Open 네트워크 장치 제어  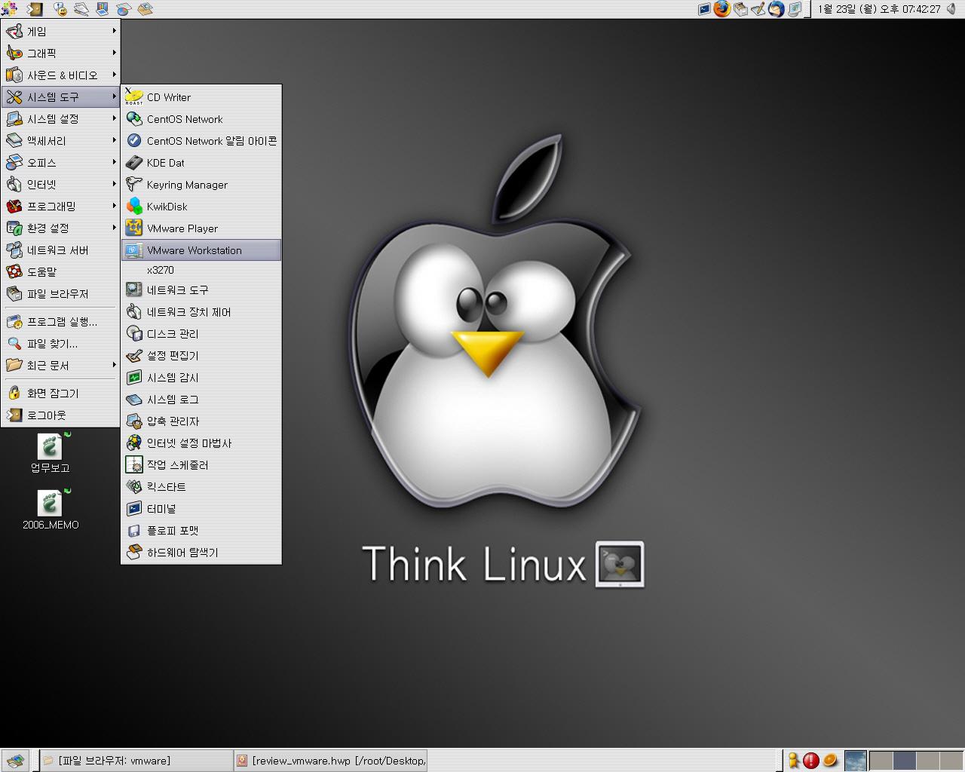coord(201,311)
